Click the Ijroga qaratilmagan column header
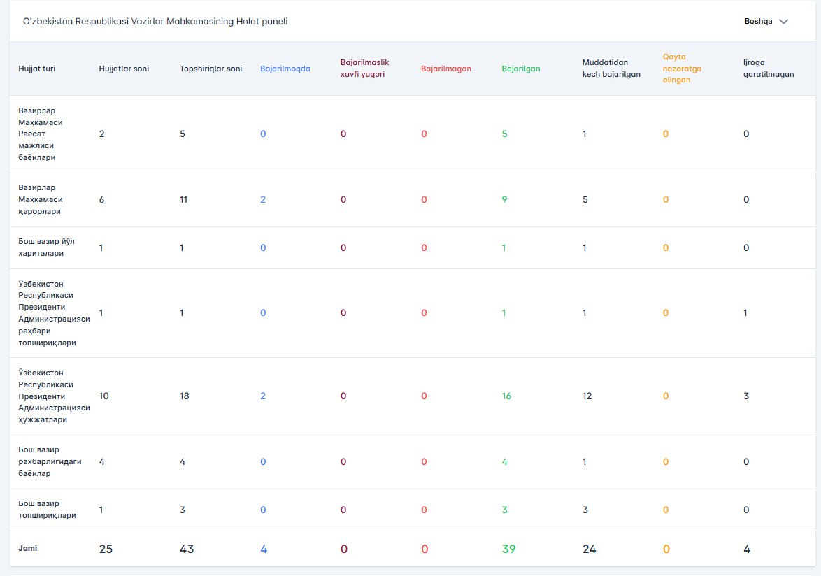The width and height of the screenshot is (821, 576). coord(768,68)
